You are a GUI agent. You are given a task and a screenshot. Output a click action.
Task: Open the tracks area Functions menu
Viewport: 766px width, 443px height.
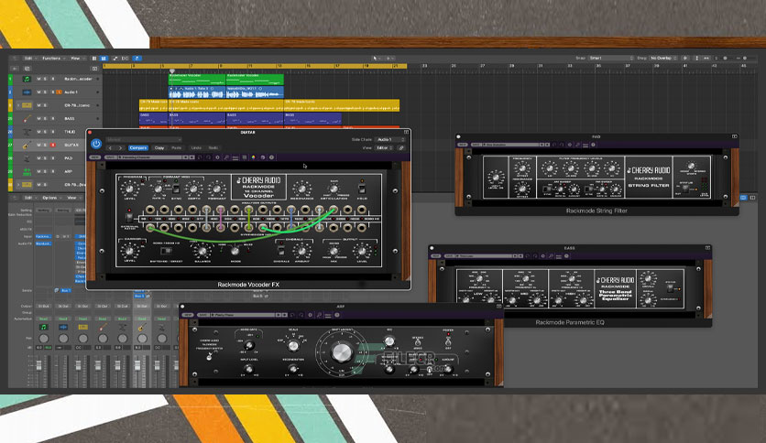(x=52, y=58)
